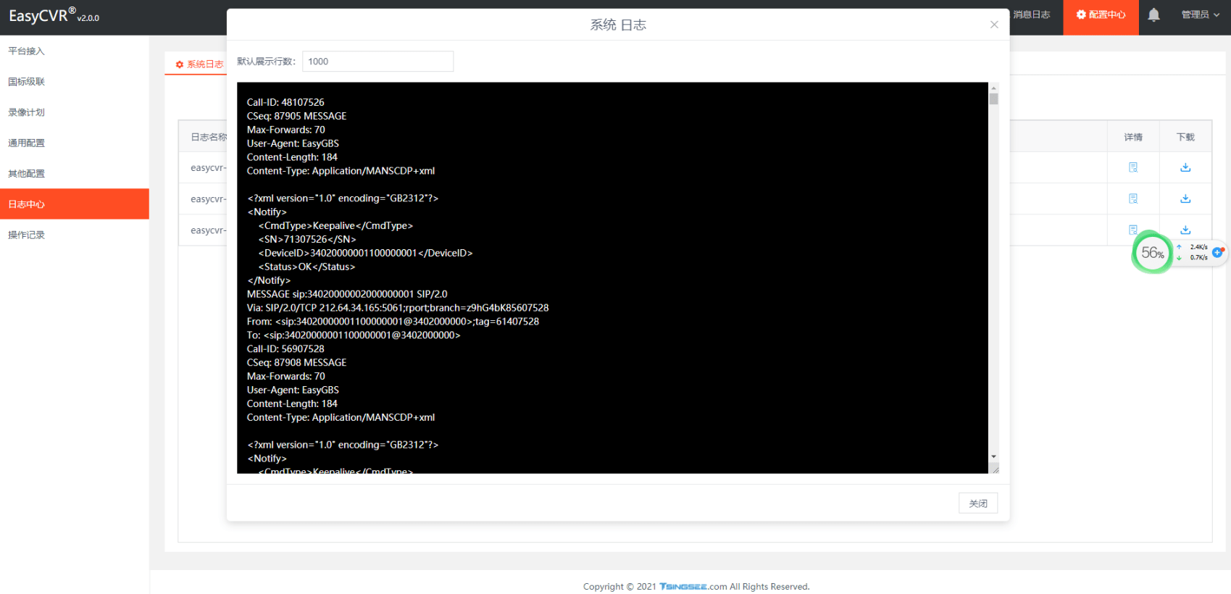Image resolution: width=1231 pixels, height=594 pixels.
Task: Open details for the first log row
Action: 1133,167
